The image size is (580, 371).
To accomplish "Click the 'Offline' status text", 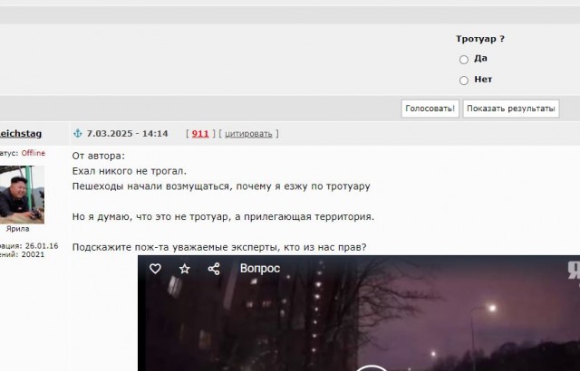I will click(x=34, y=153).
